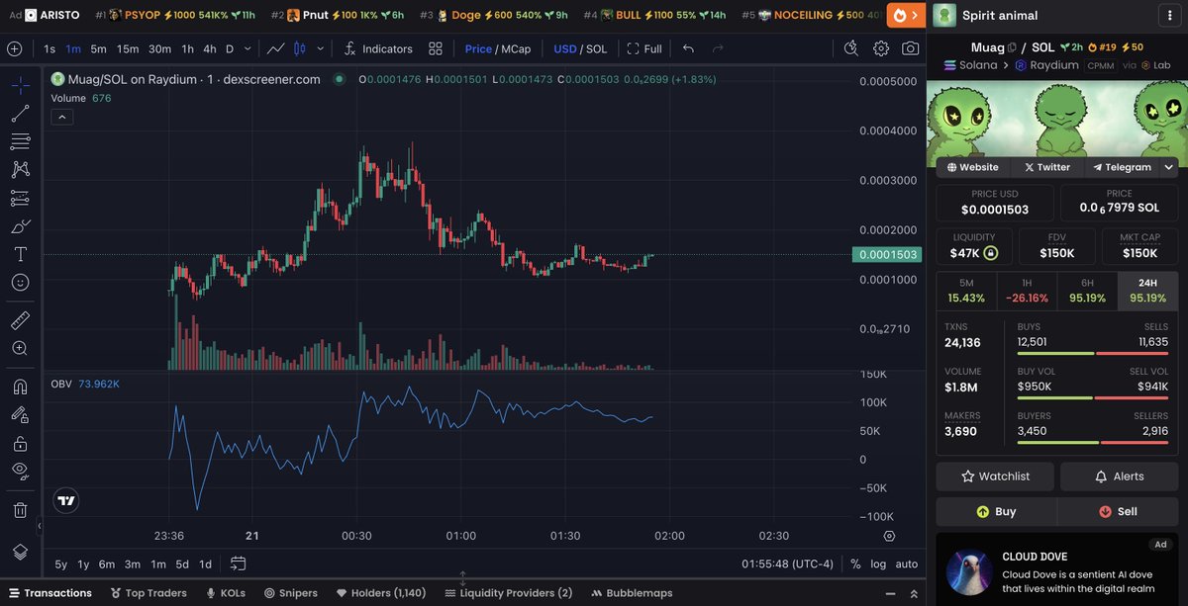Hide all drawings with eye icon
1188x606 pixels.
coord(20,472)
